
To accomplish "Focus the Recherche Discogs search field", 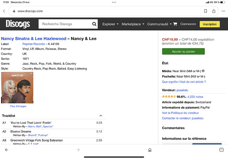I will click(x=66, y=24).
